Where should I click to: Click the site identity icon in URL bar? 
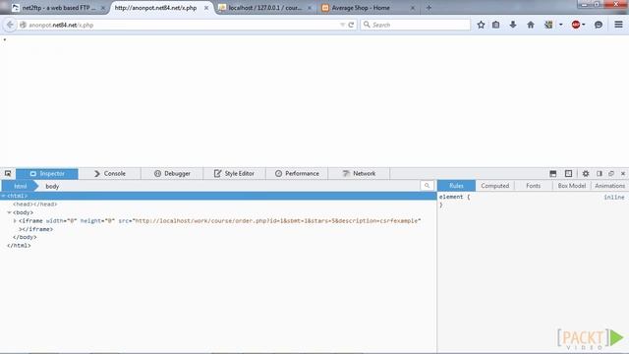[23, 25]
